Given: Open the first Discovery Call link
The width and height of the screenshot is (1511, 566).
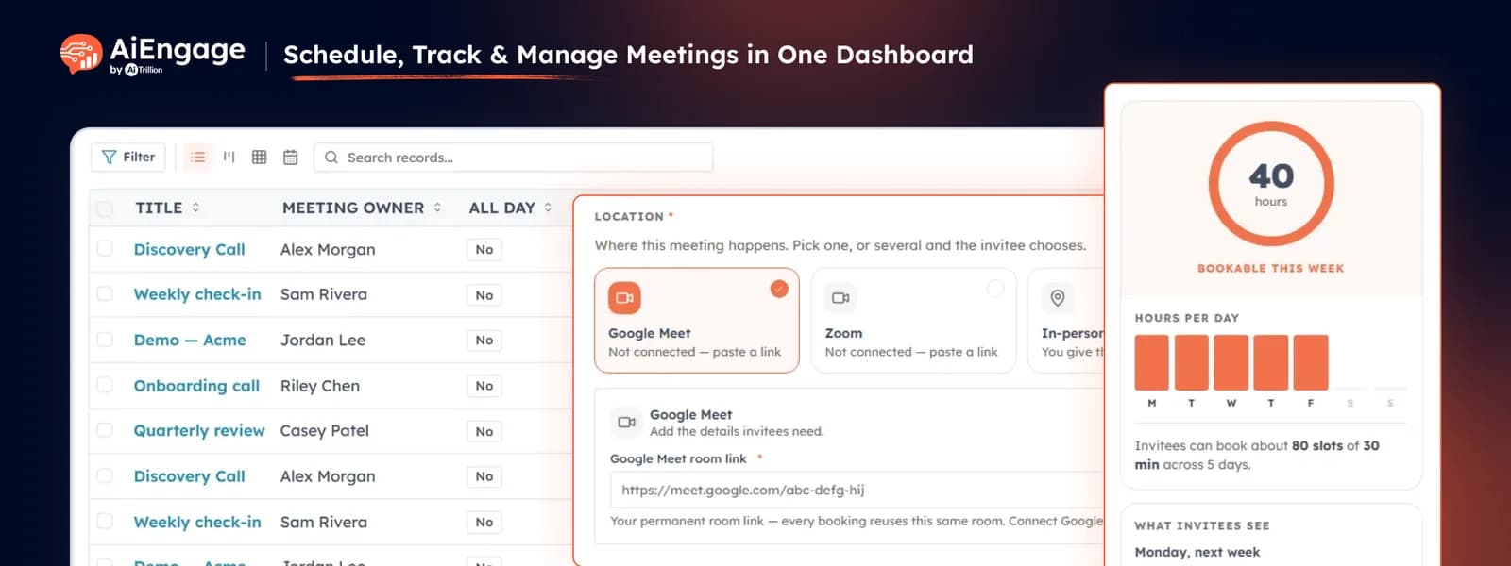Looking at the screenshot, I should click(x=189, y=249).
